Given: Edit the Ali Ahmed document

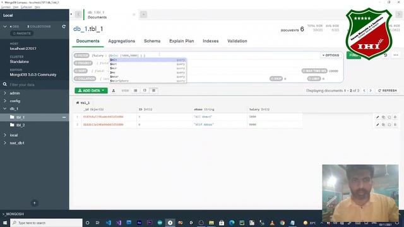Looking at the screenshot, I should 377,117.
